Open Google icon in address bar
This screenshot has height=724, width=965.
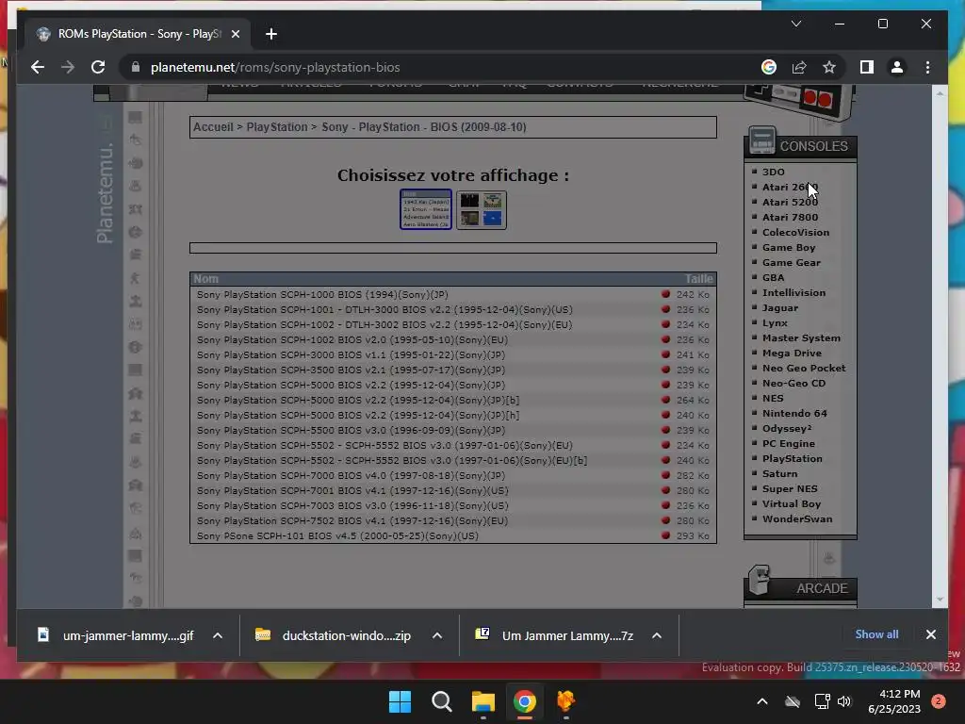coord(769,67)
